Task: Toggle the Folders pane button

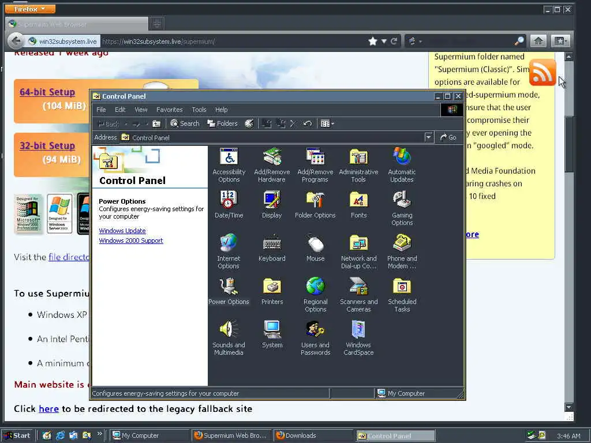Action: [x=222, y=123]
